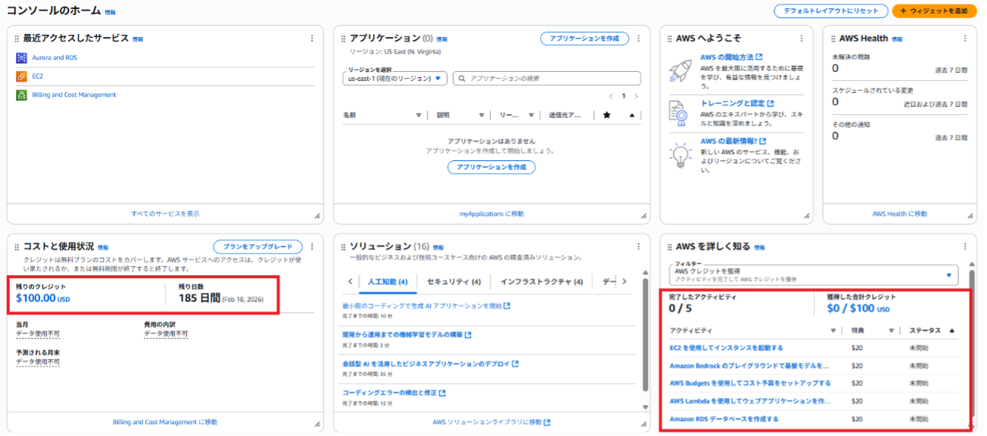Click the certificate icon beside トレーニングと認定
The width and height of the screenshot is (987, 436).
pos(679,113)
